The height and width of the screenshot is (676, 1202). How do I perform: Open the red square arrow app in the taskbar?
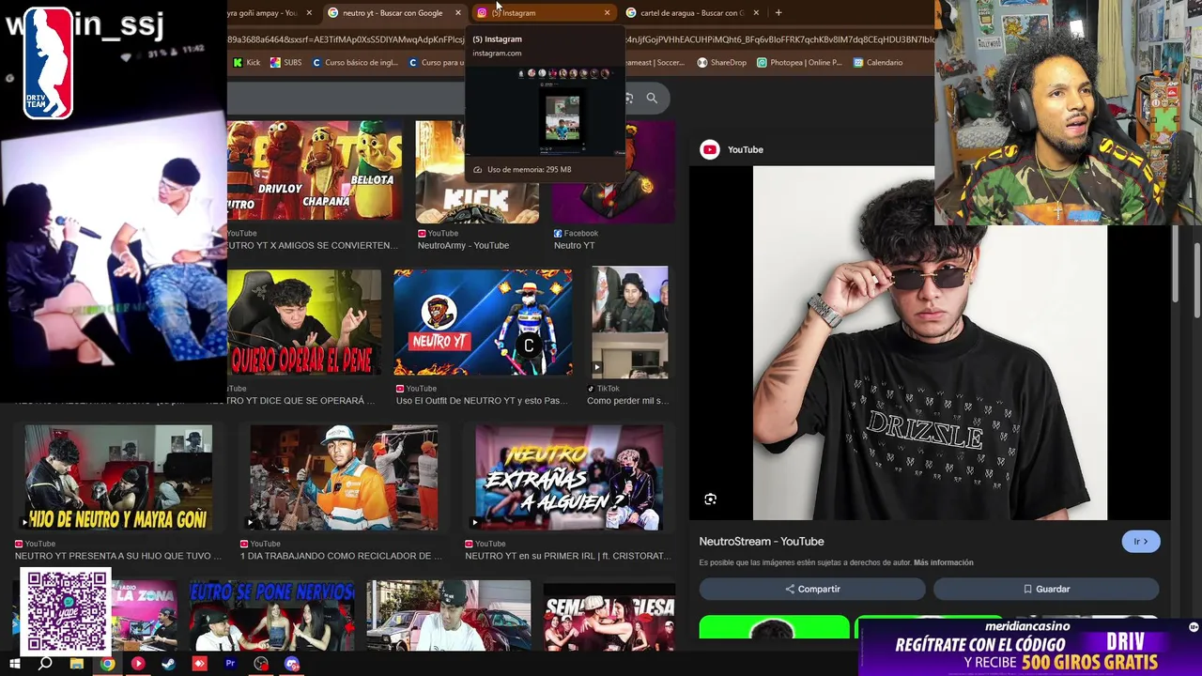[x=199, y=664]
